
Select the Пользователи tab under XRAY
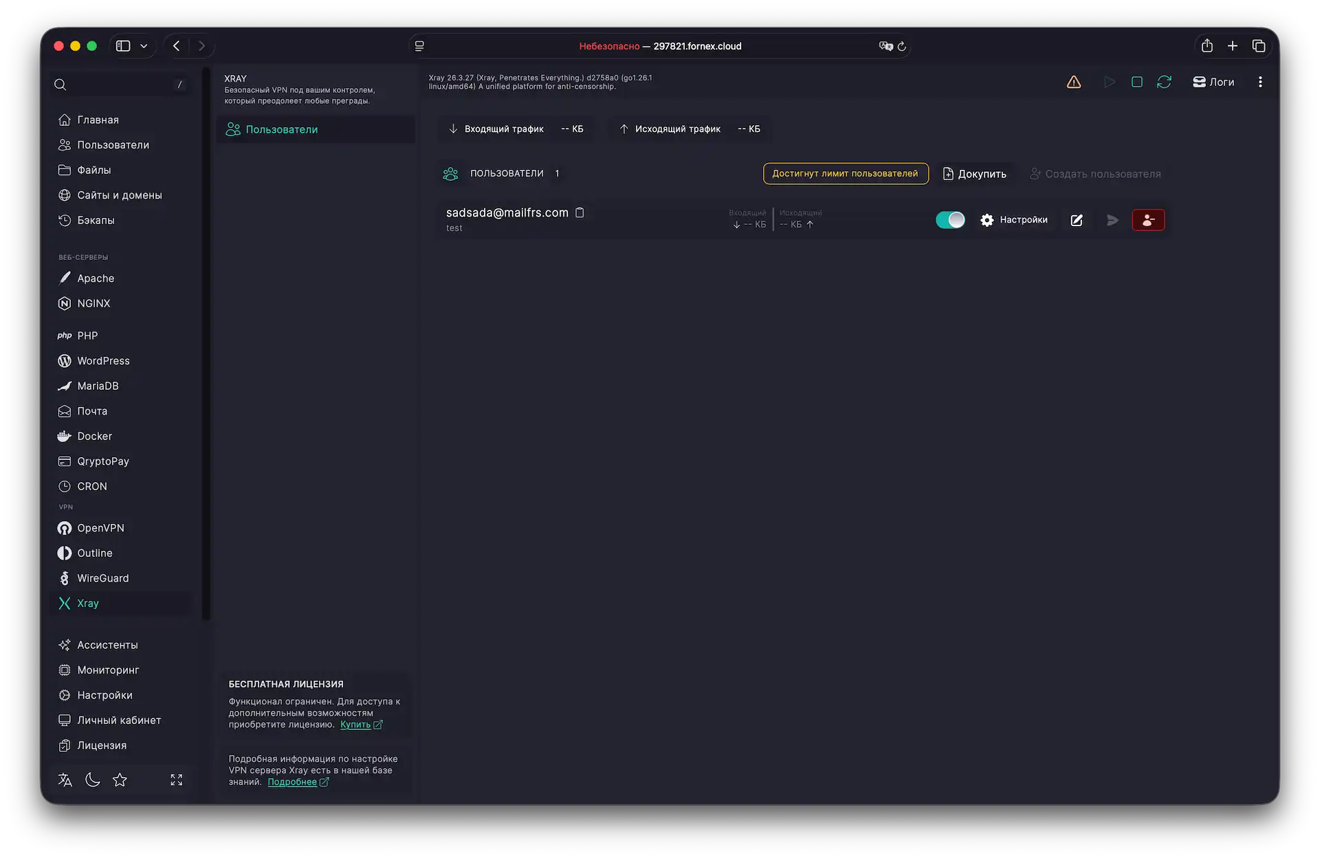point(281,129)
